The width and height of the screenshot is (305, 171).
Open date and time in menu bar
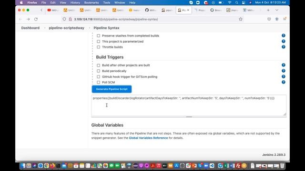click(x=270, y=2)
